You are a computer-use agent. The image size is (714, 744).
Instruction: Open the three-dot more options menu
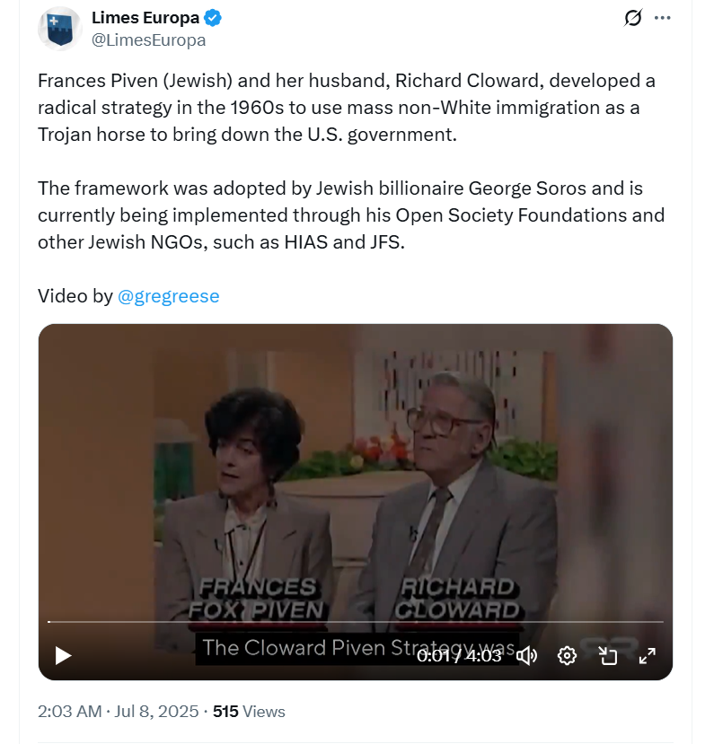[662, 18]
